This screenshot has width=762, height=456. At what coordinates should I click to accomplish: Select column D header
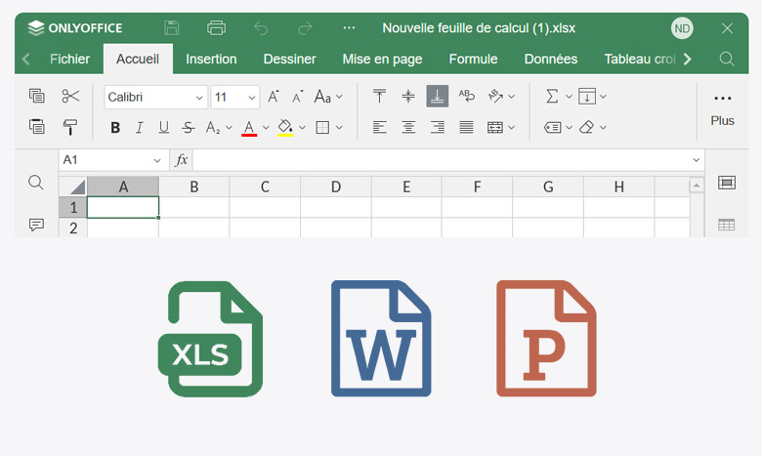(336, 187)
